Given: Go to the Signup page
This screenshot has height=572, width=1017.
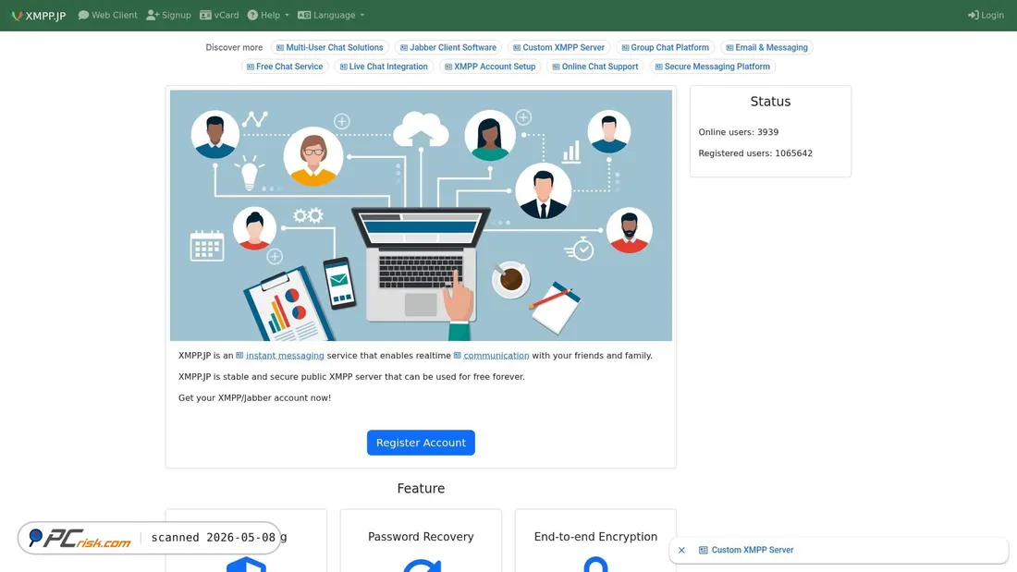Looking at the screenshot, I should pyautogui.click(x=168, y=15).
